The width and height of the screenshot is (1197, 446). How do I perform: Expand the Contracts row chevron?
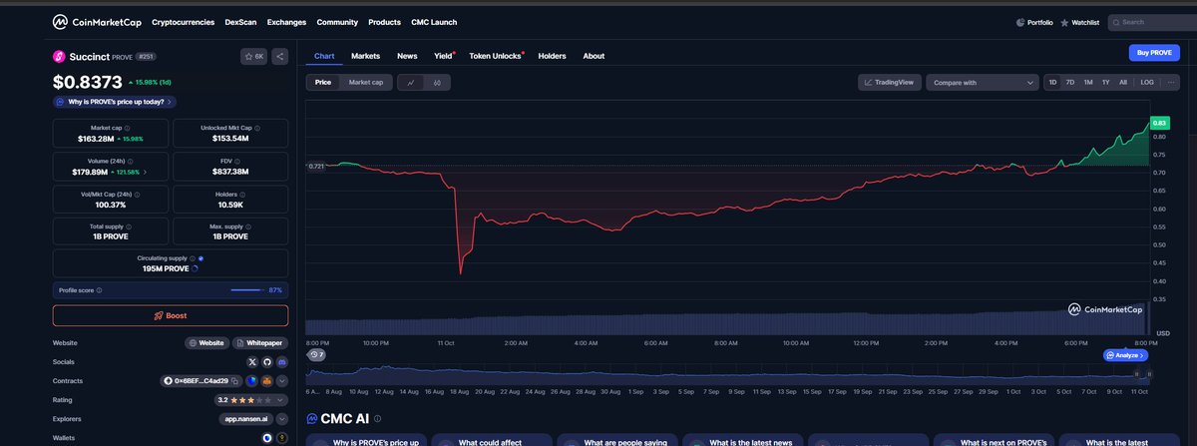pyautogui.click(x=282, y=381)
